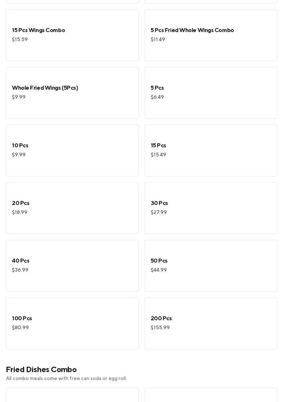Choose Whole Fried Wings (5Pcs) item

click(x=72, y=93)
